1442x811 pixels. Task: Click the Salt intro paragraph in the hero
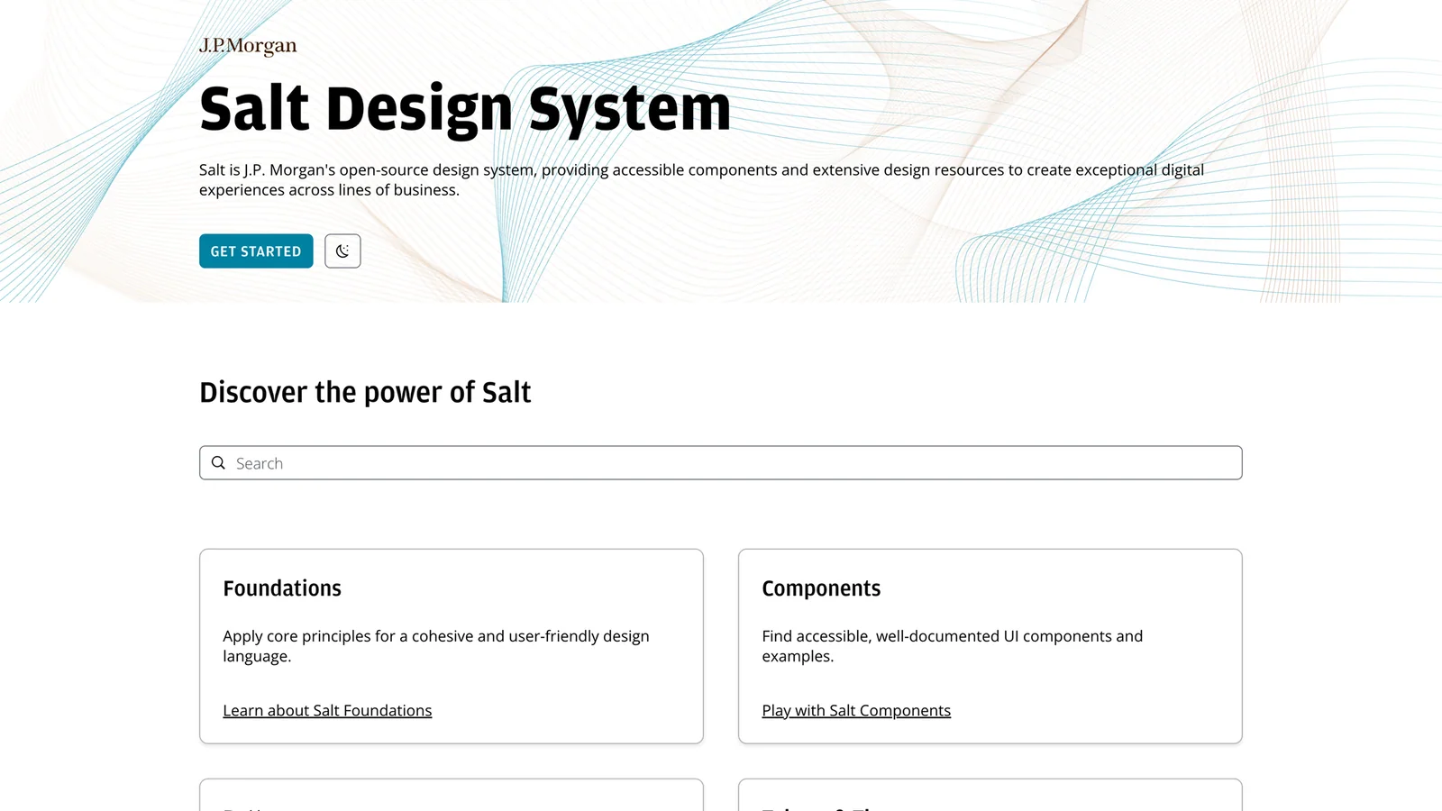point(701,180)
